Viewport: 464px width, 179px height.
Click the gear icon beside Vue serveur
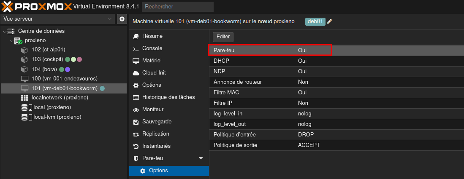(x=122, y=19)
